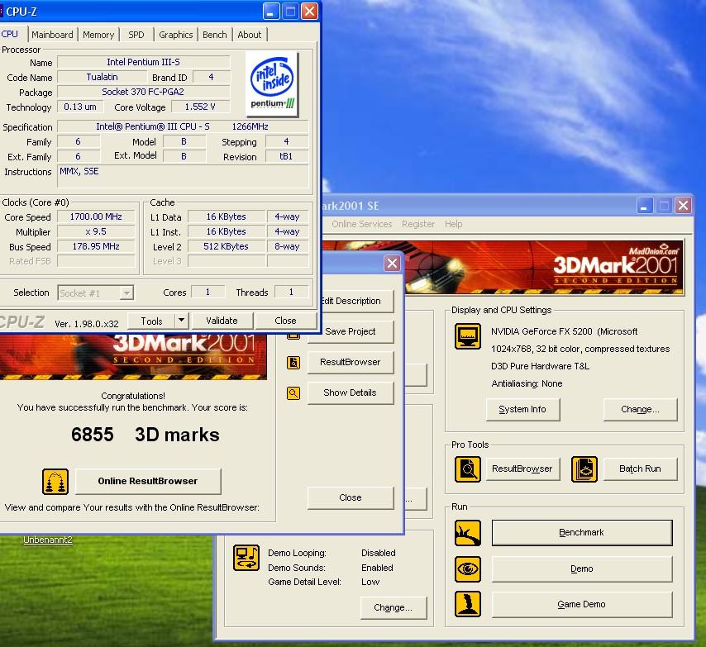Click the Code Name value Tualatin
The image size is (706, 647).
(x=103, y=77)
